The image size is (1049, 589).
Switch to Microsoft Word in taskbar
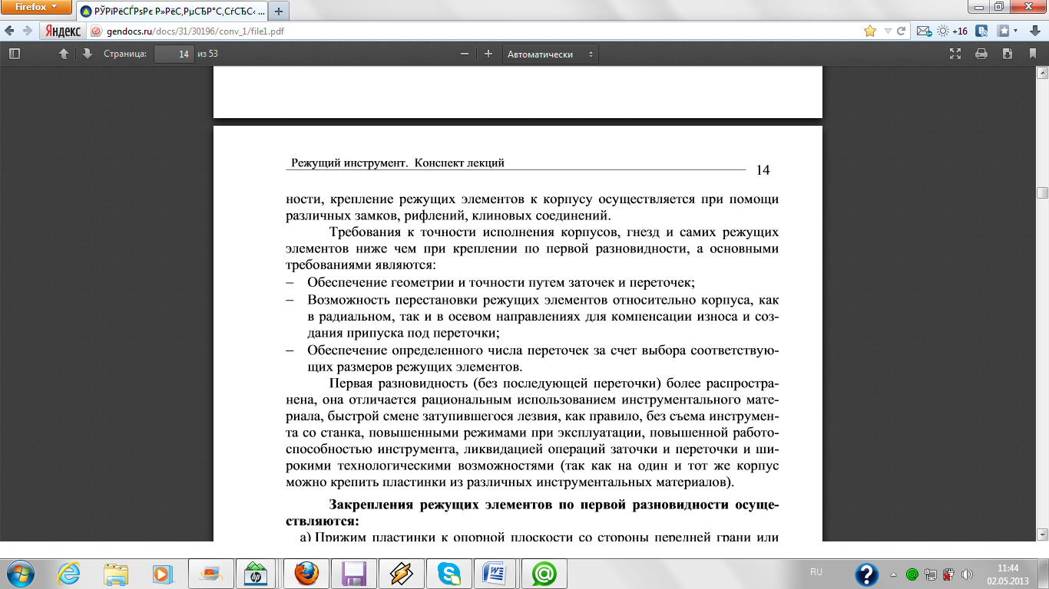(x=497, y=573)
